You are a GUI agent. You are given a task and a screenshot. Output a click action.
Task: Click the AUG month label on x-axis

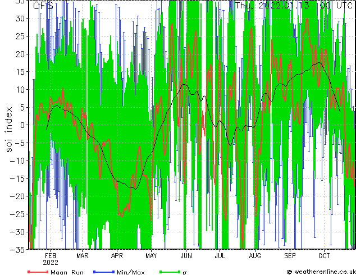click(x=255, y=256)
